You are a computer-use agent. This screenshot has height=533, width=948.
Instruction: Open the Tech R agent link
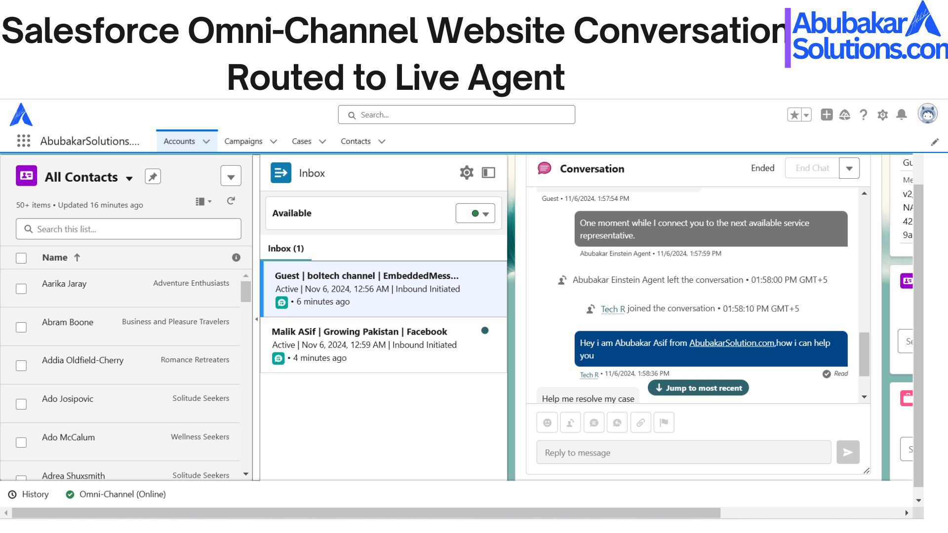coord(613,309)
